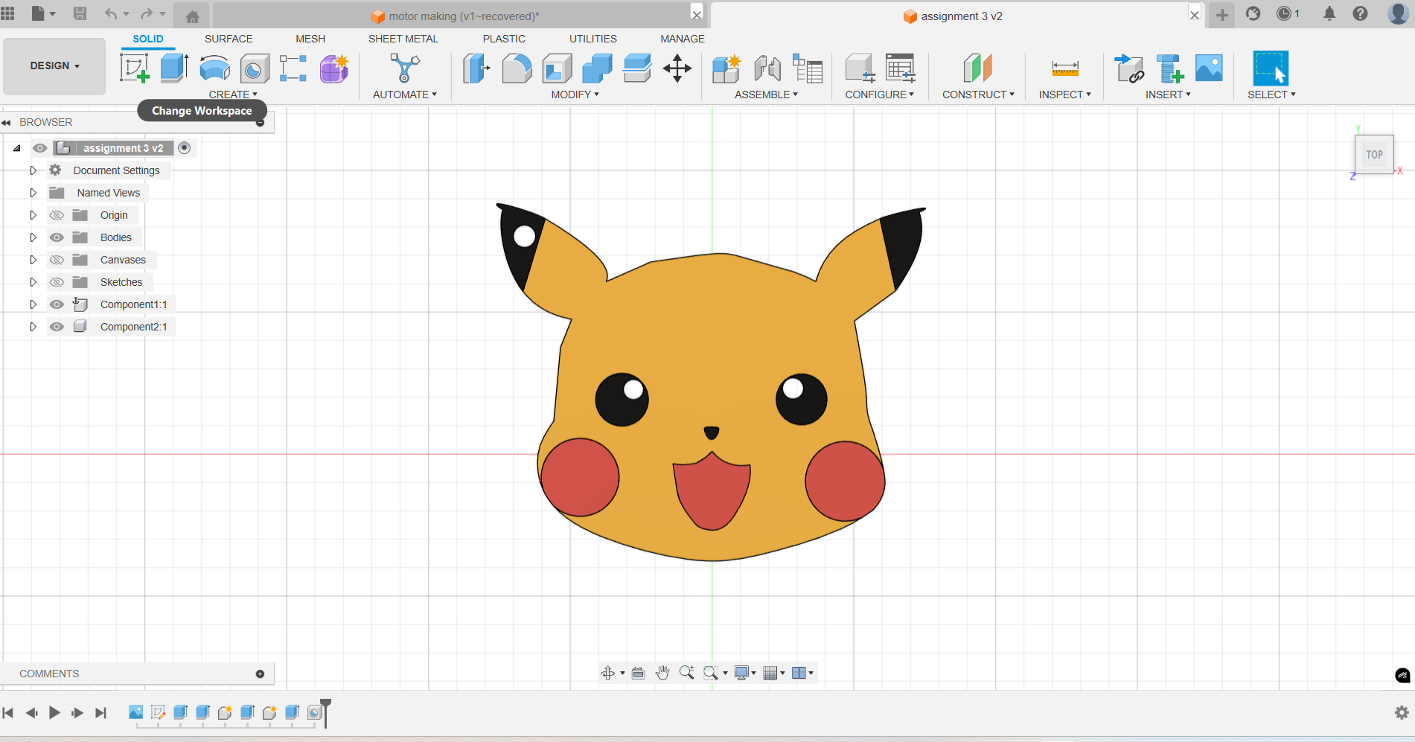Insert a Canvas image
1415x742 pixels.
[x=1207, y=68]
